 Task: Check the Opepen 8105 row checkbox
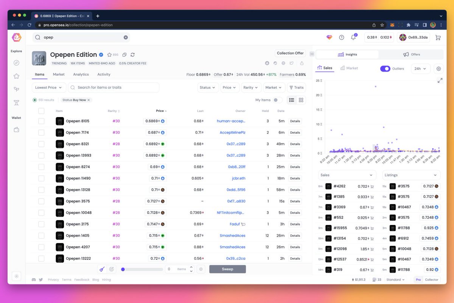coord(41,121)
